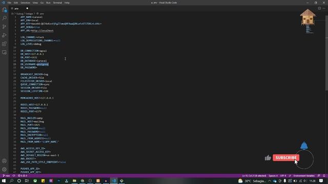The width and height of the screenshot is (328, 184).
Task: Open the http://localhost link on APP_URL line
Action: [x=43, y=31]
